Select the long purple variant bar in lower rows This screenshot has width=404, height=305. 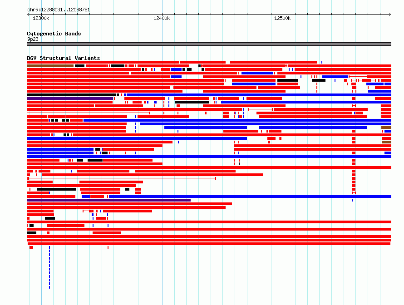[109, 200]
